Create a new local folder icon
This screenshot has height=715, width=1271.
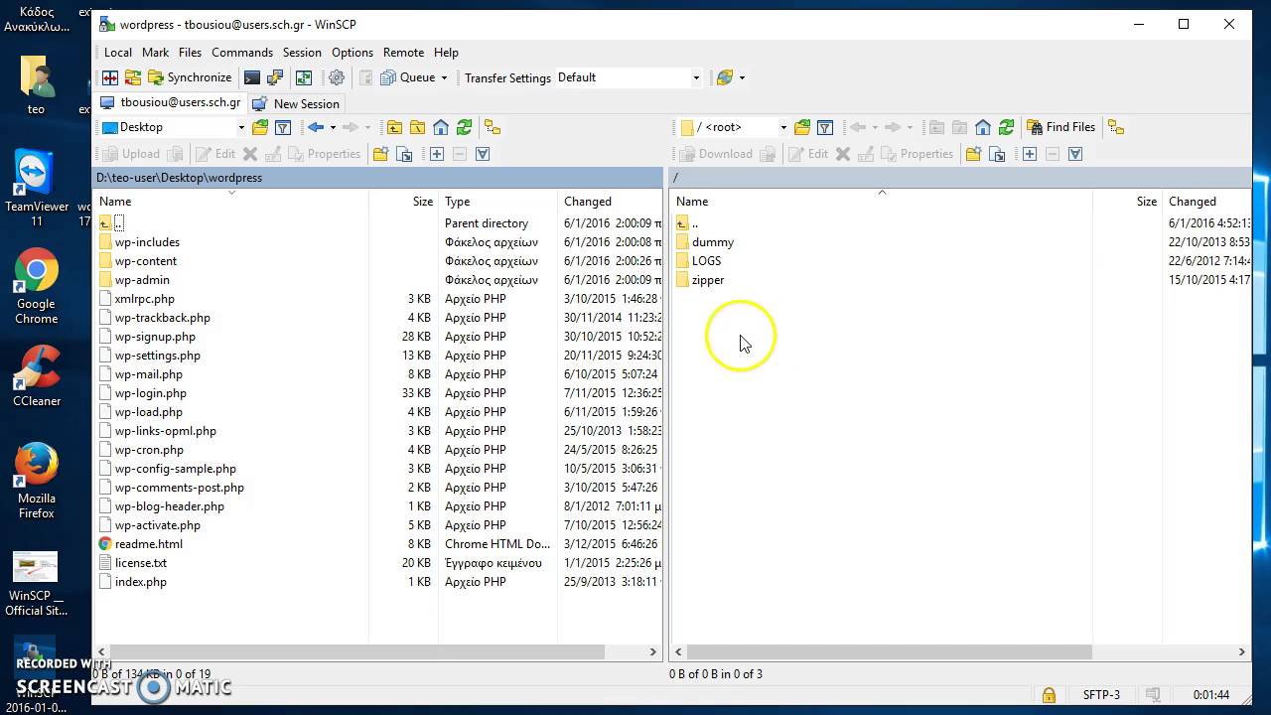point(380,154)
